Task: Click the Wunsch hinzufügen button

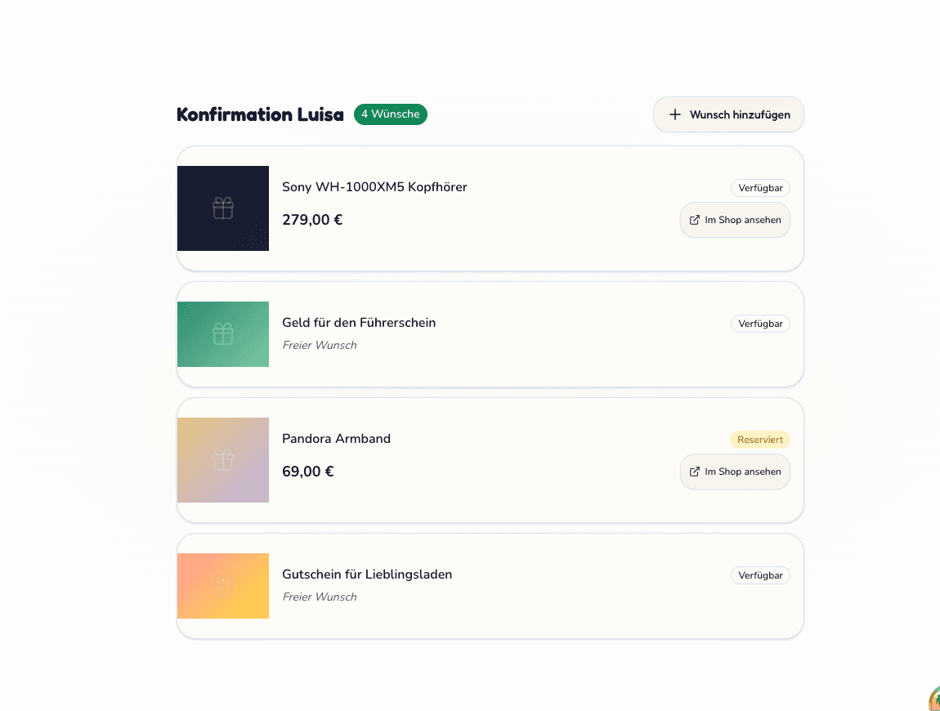Action: tap(728, 114)
